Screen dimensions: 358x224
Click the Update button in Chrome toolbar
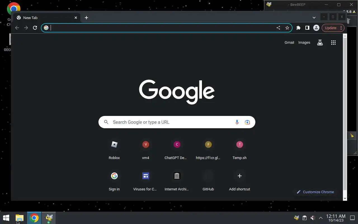(331, 28)
